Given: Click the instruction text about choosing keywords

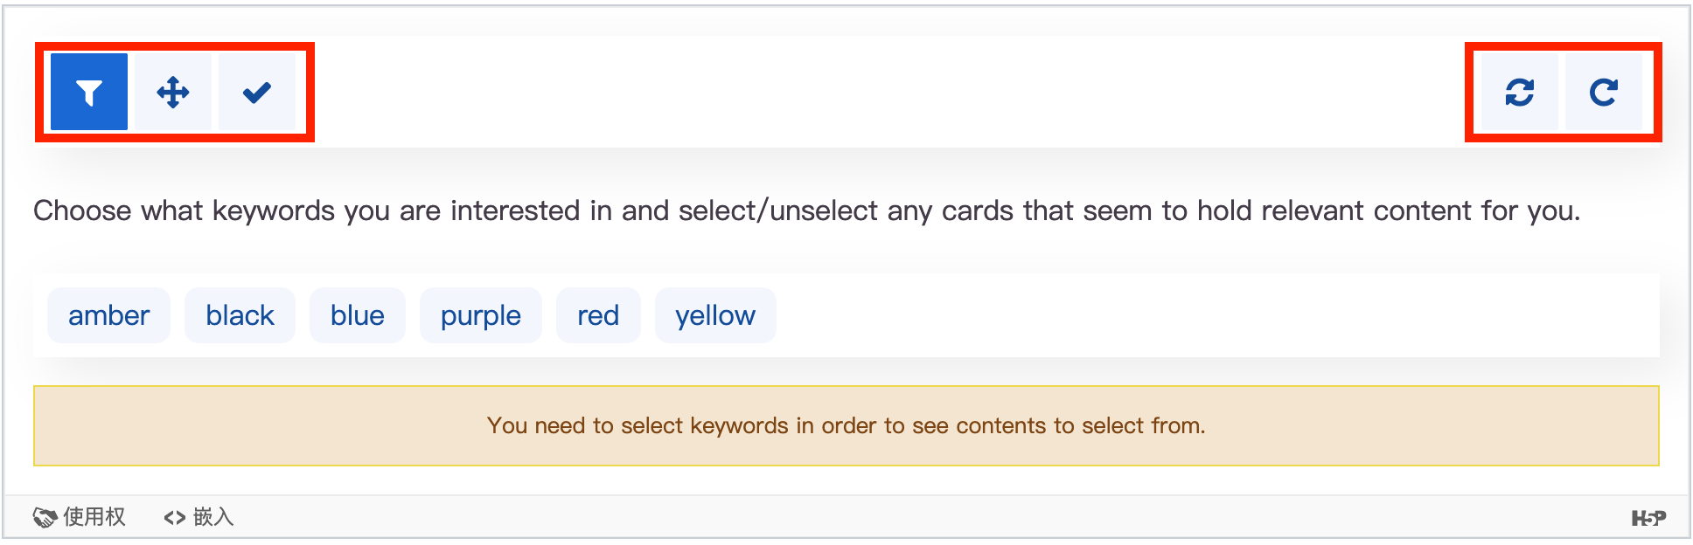Looking at the screenshot, I should [806, 210].
